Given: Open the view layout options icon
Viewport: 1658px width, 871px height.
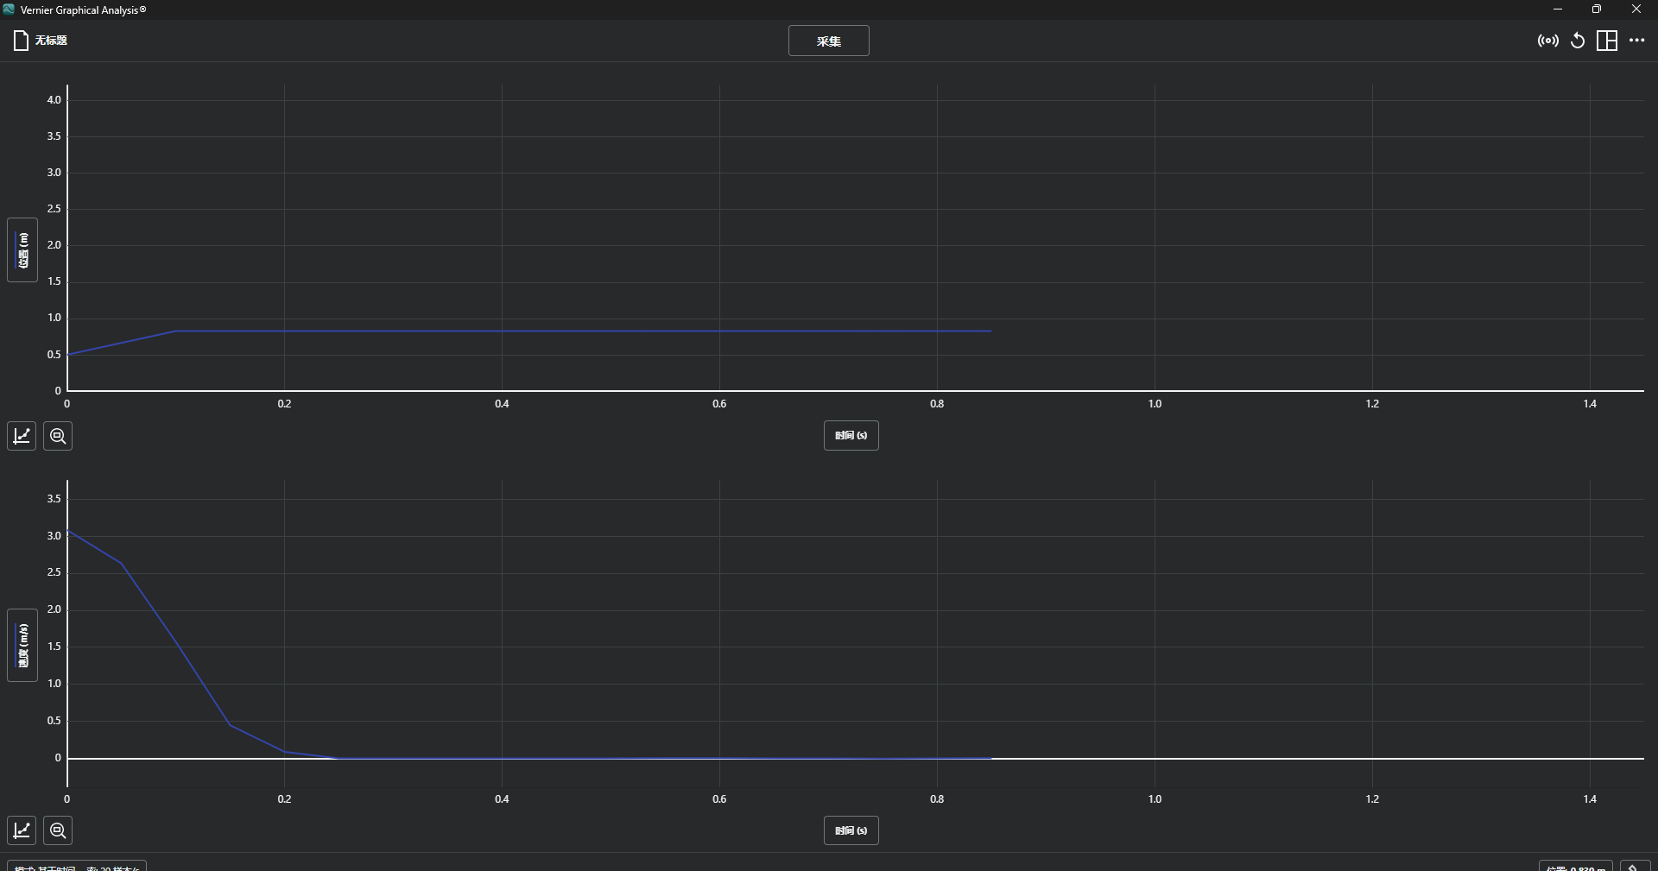Looking at the screenshot, I should coord(1607,41).
